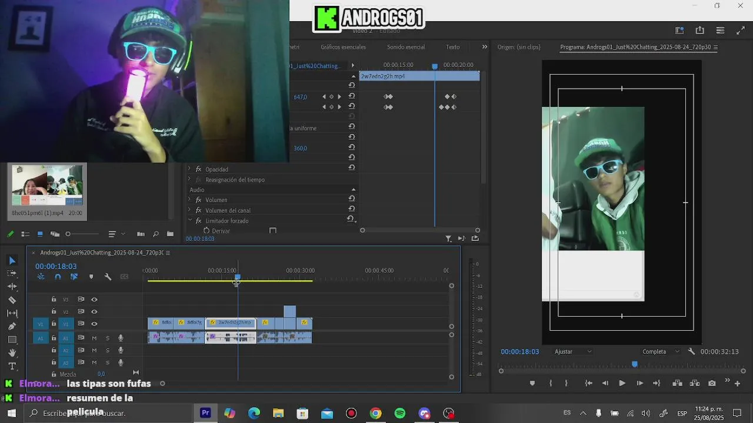Viewport: 753px width, 423px height.
Task: Toggle Snap in timeline
Action: click(58, 277)
